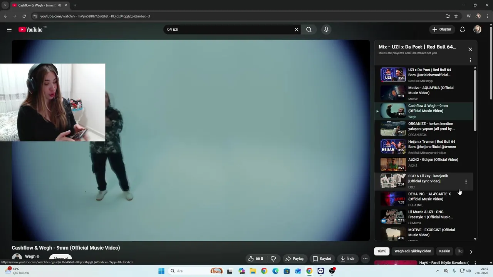Go back in the browser
Screen dimensions: 493x277
pos(5,16)
